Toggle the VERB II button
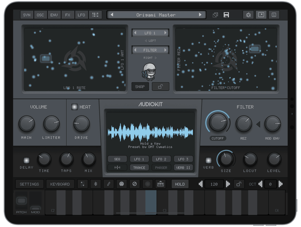 pyautogui.click(x=183, y=168)
